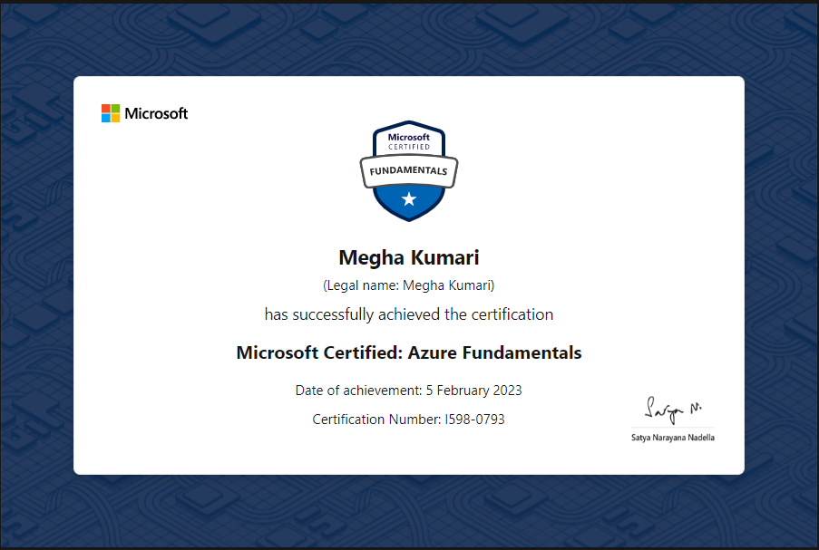Viewport: 819px width, 550px height.
Task: Select the FUNDAMENTALS banner on the badge
Action: [409, 170]
